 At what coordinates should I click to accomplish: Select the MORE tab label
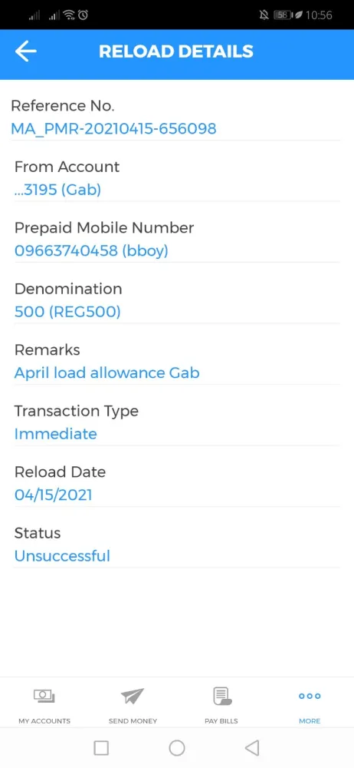(x=310, y=721)
